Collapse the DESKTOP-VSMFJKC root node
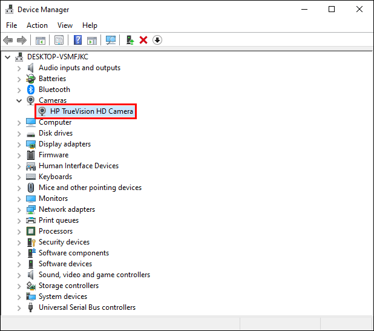 (x=8, y=57)
